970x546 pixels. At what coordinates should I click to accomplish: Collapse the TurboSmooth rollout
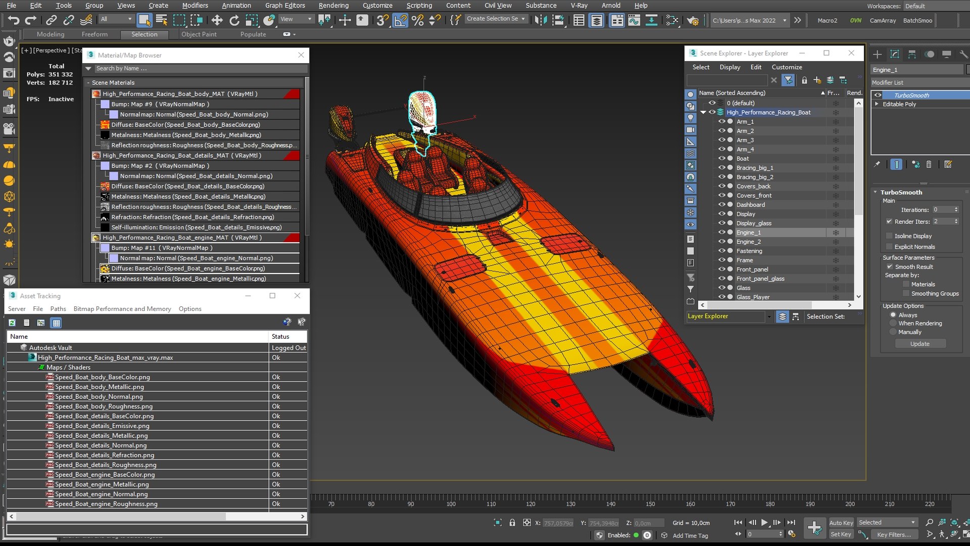(x=876, y=192)
